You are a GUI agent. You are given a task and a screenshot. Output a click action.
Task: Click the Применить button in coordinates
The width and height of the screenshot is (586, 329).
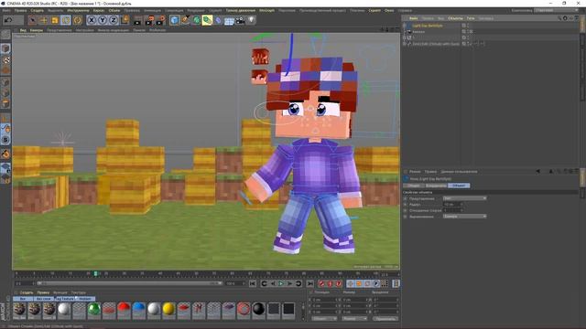(385, 319)
